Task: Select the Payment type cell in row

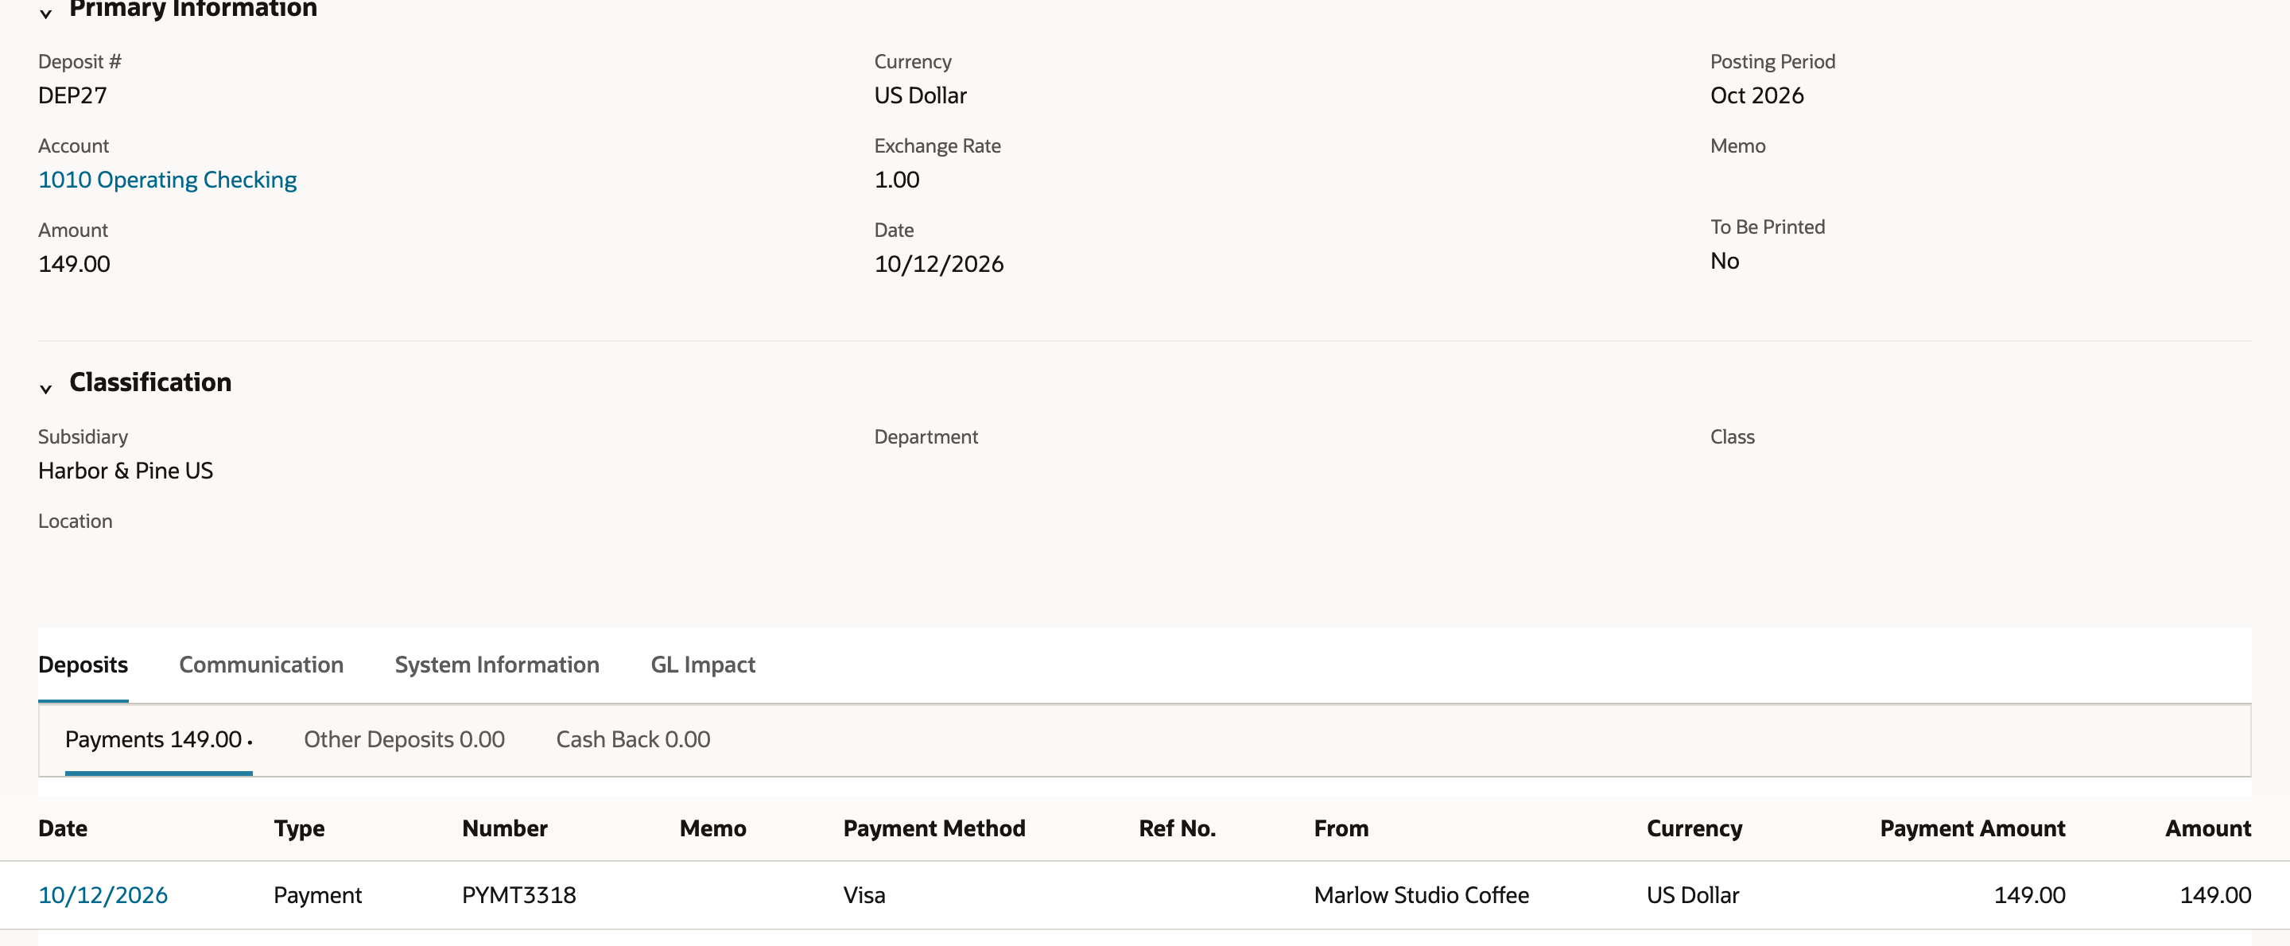Action: 317,894
